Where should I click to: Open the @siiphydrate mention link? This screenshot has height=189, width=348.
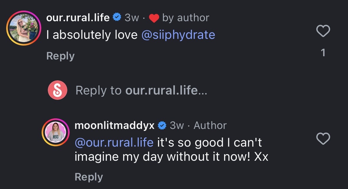178,35
